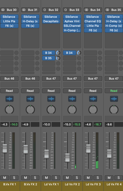Viewport: 123px width, 191px height.
Task: Mute the Ld Vx FX 1 channel
Action: (x=46, y=178)
